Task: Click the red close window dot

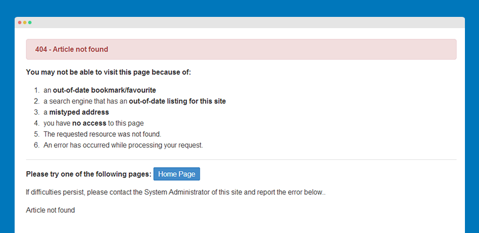Action: click(20, 23)
